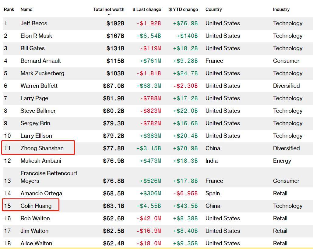Open Jeff Bezos's profile link

click(x=34, y=23)
